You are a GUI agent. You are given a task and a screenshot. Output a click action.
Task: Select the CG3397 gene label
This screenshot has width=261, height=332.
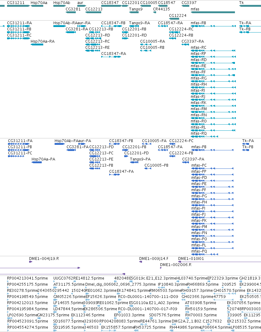(x=189, y=3)
